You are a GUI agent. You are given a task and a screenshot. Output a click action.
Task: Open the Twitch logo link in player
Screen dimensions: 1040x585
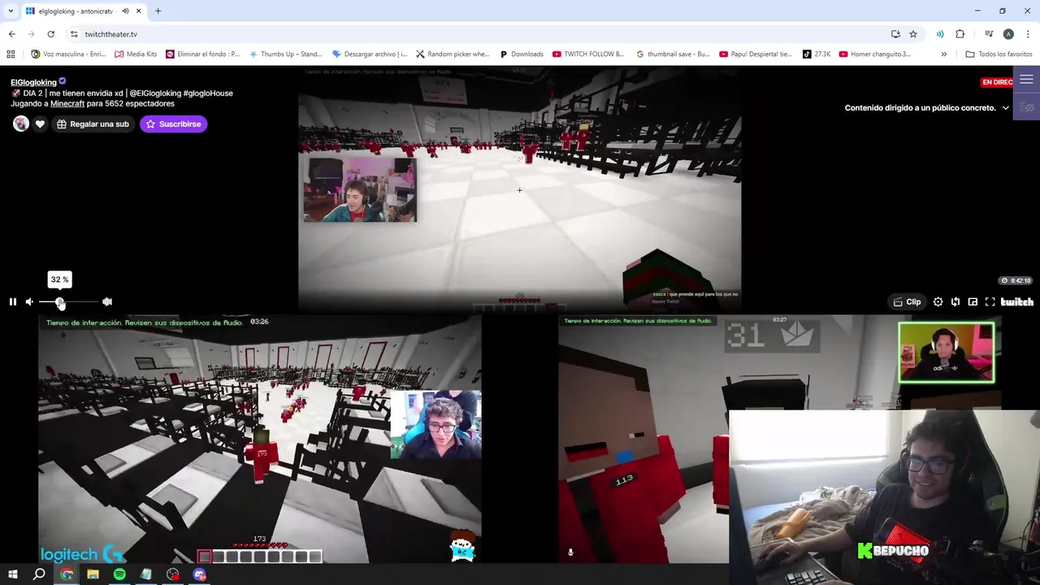coord(1017,301)
